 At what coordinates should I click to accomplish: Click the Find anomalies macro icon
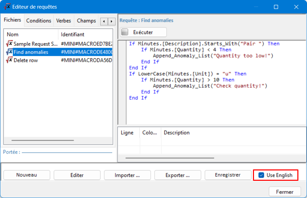coord(9,52)
